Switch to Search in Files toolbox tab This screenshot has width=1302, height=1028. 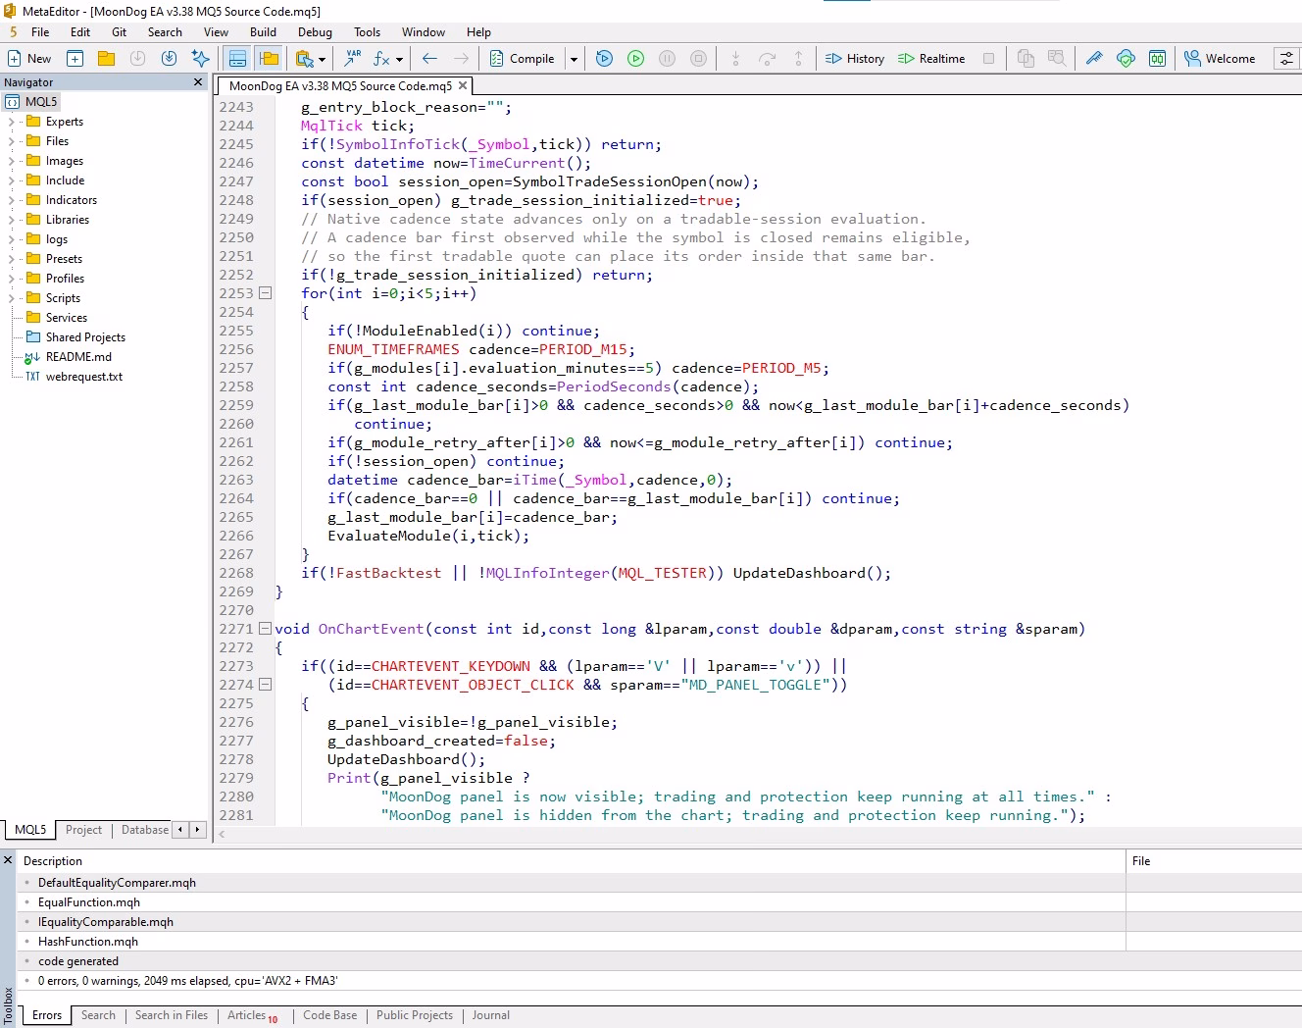[x=172, y=1015]
